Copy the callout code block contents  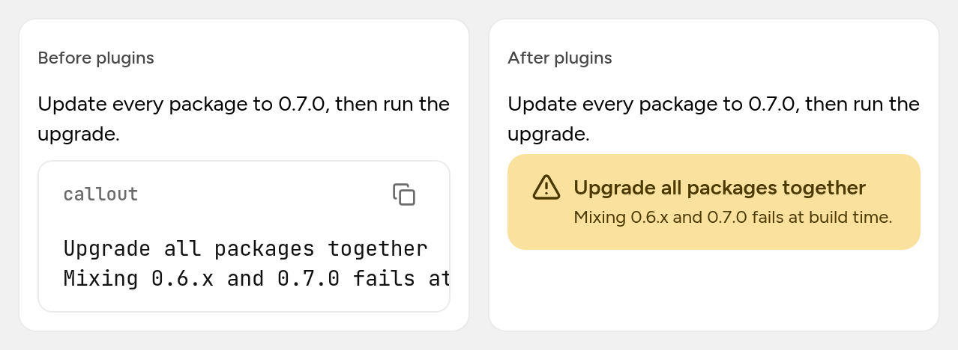click(404, 194)
